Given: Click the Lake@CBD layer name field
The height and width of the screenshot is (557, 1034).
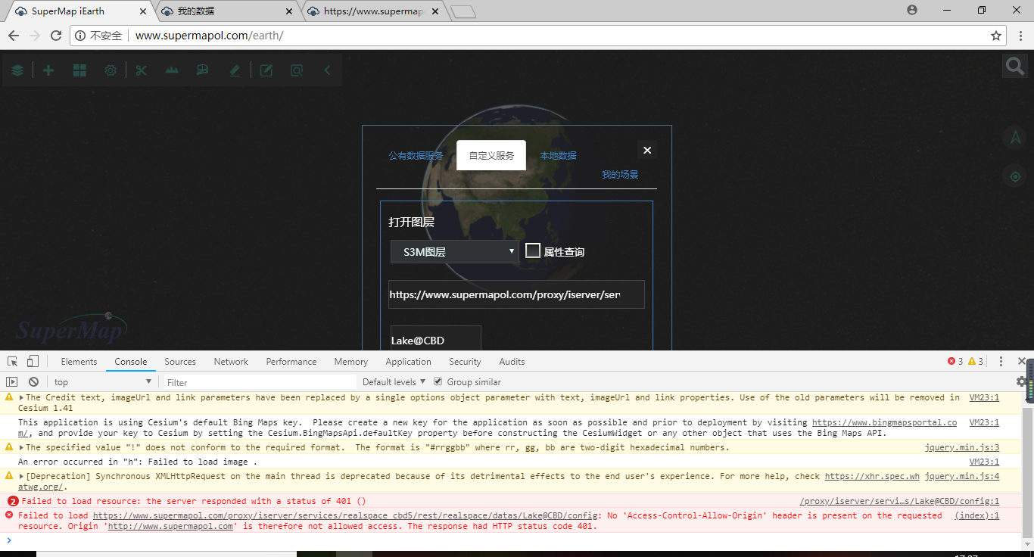Looking at the screenshot, I should 436,340.
